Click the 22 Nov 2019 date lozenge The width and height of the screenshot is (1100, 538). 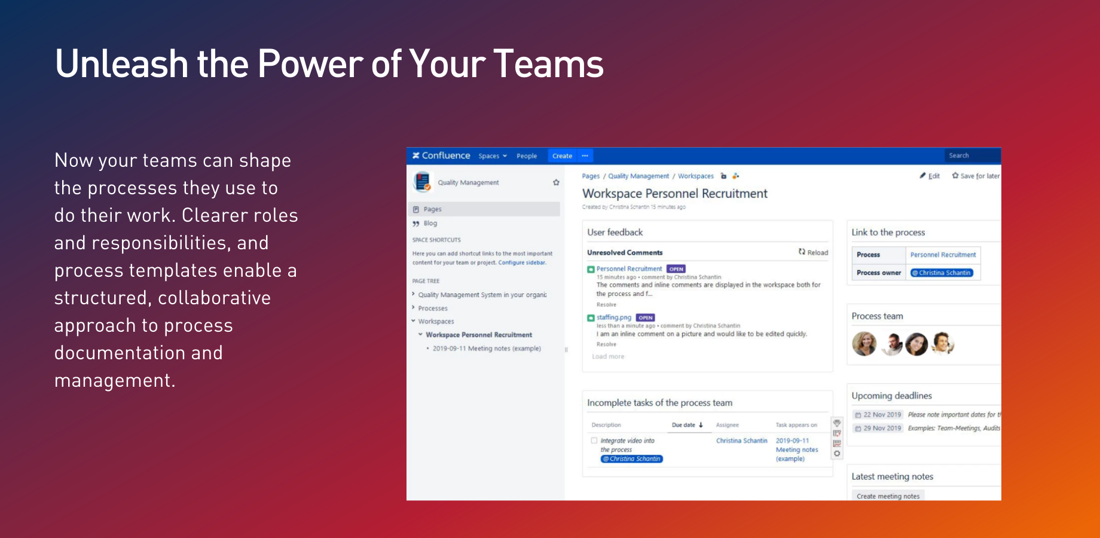tap(878, 415)
